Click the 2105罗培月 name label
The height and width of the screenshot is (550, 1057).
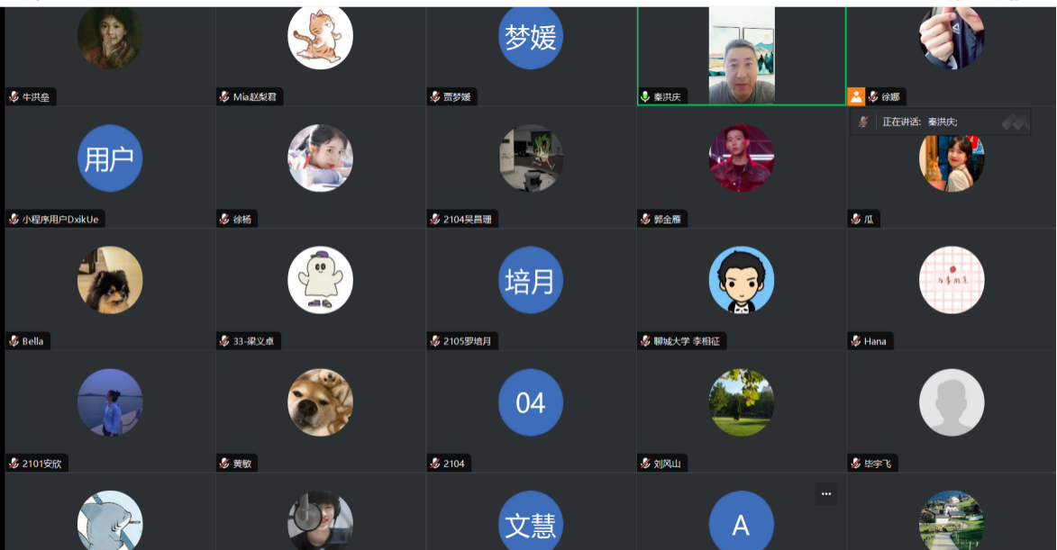pos(467,341)
